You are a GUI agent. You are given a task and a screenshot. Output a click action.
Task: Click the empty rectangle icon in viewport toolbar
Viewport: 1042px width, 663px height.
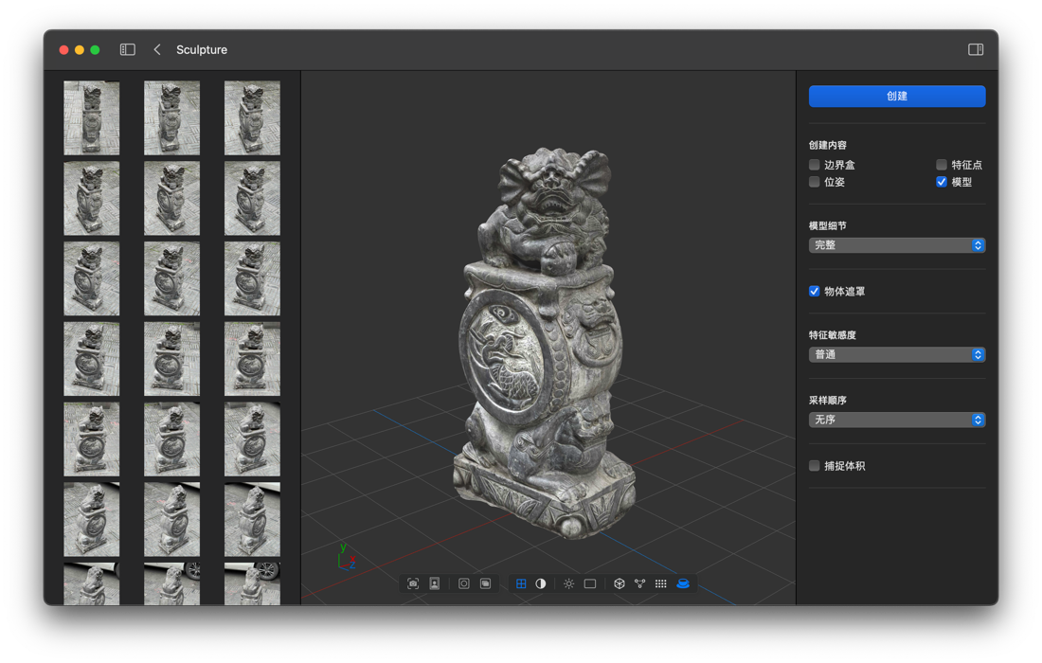point(590,584)
